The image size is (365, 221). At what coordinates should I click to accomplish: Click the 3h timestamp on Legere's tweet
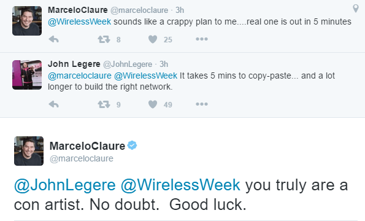pos(164,64)
